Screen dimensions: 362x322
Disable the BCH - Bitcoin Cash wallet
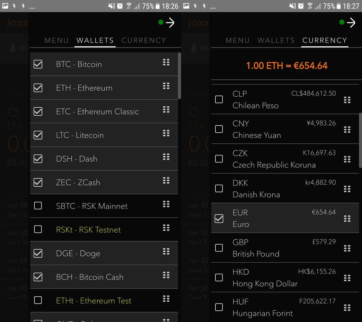38,277
